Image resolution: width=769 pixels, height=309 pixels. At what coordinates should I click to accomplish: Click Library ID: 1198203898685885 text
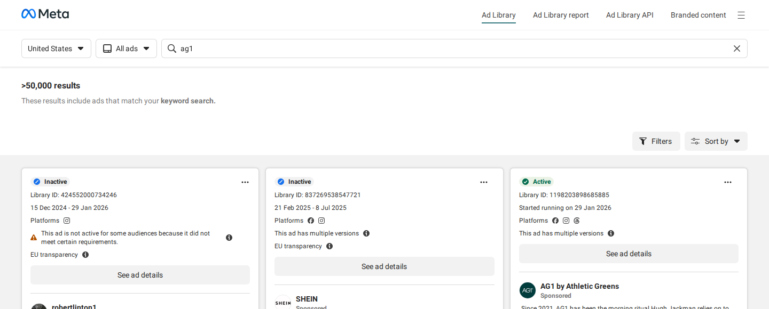564,195
